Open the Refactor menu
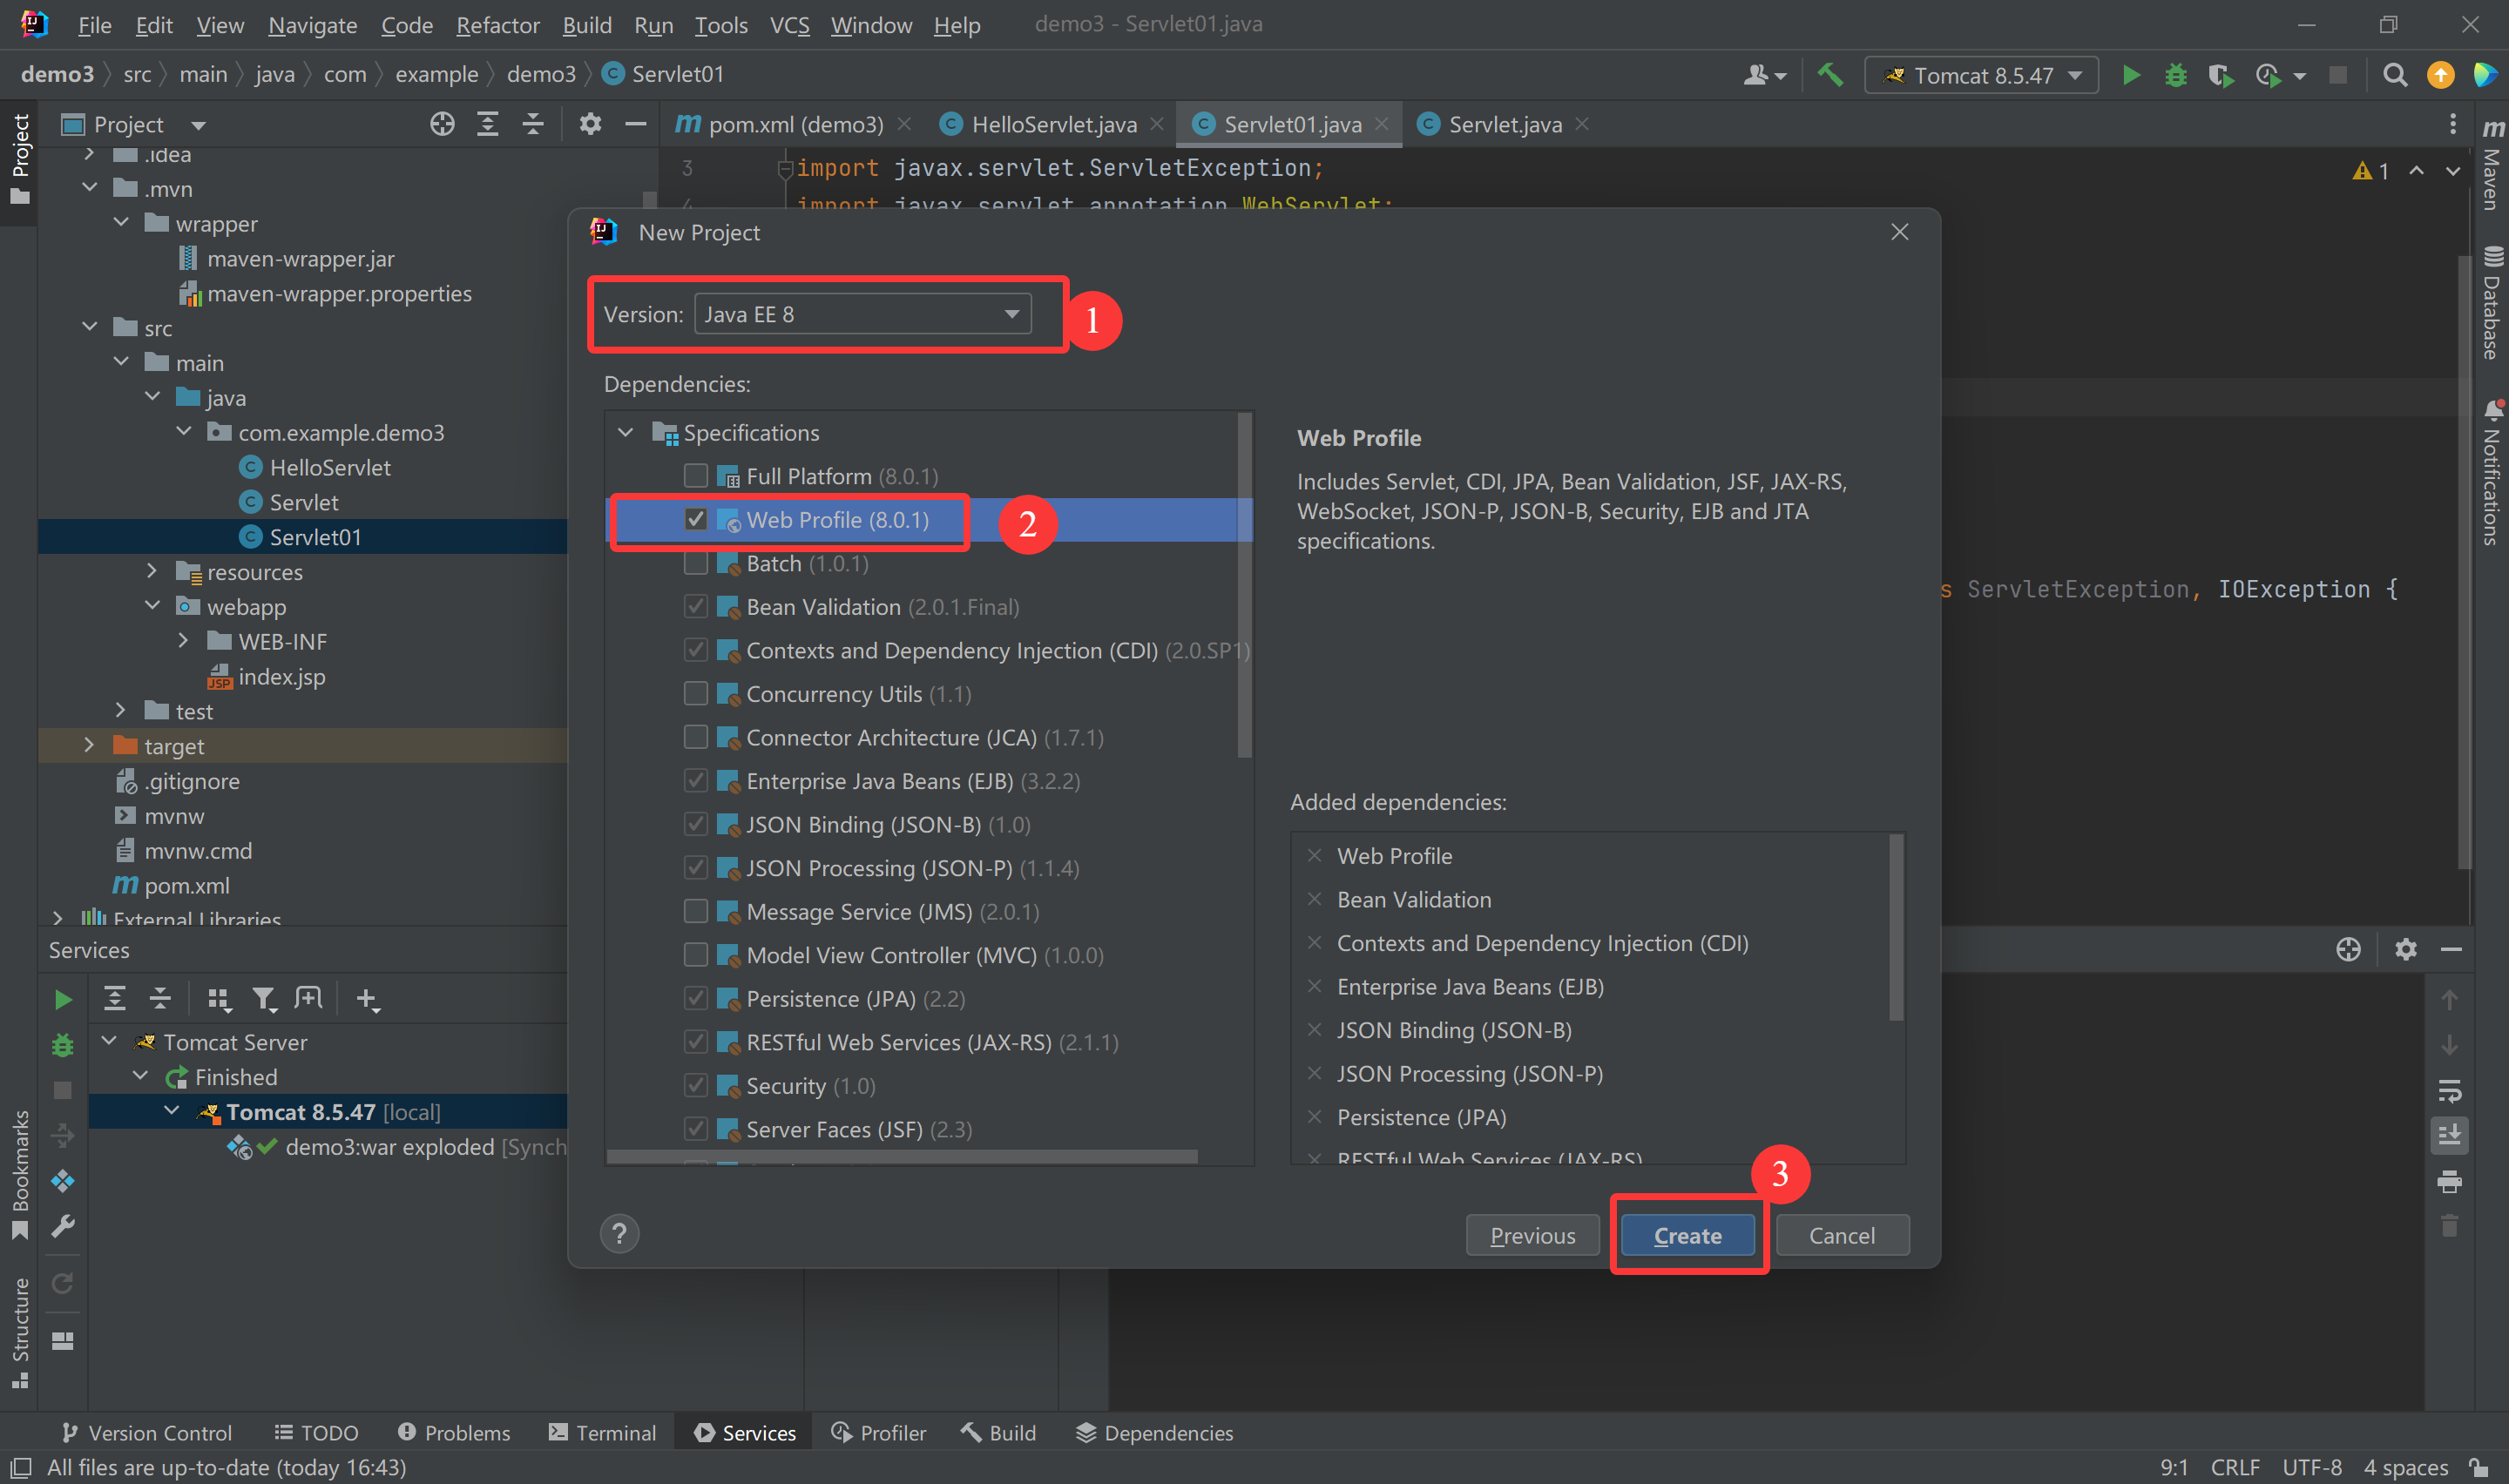This screenshot has height=1484, width=2509. pos(497,25)
